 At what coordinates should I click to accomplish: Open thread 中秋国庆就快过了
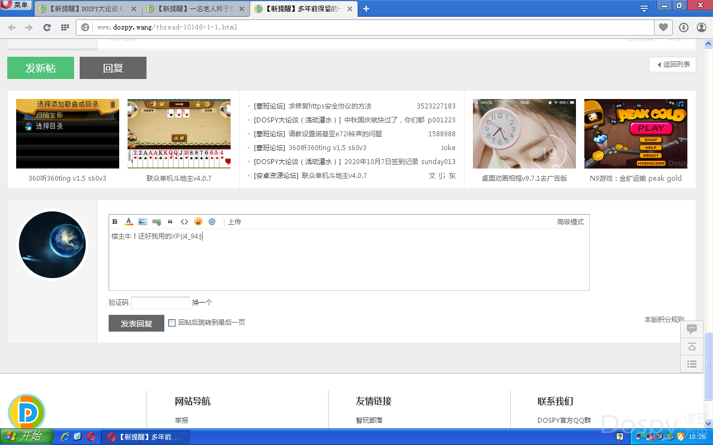[384, 120]
